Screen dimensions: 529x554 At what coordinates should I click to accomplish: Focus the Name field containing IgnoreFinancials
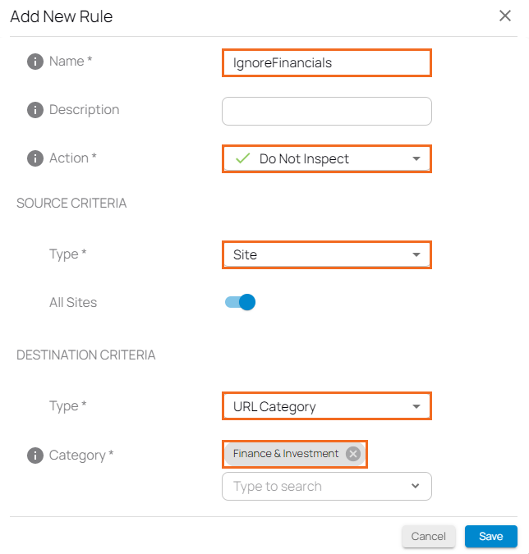click(327, 63)
